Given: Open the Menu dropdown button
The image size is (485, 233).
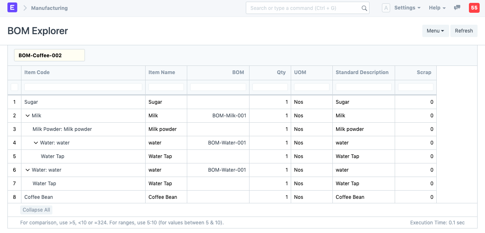Looking at the screenshot, I should click(435, 31).
